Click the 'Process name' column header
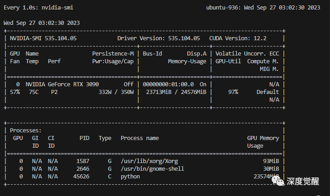This screenshot has height=196, width=330. pos(140,138)
